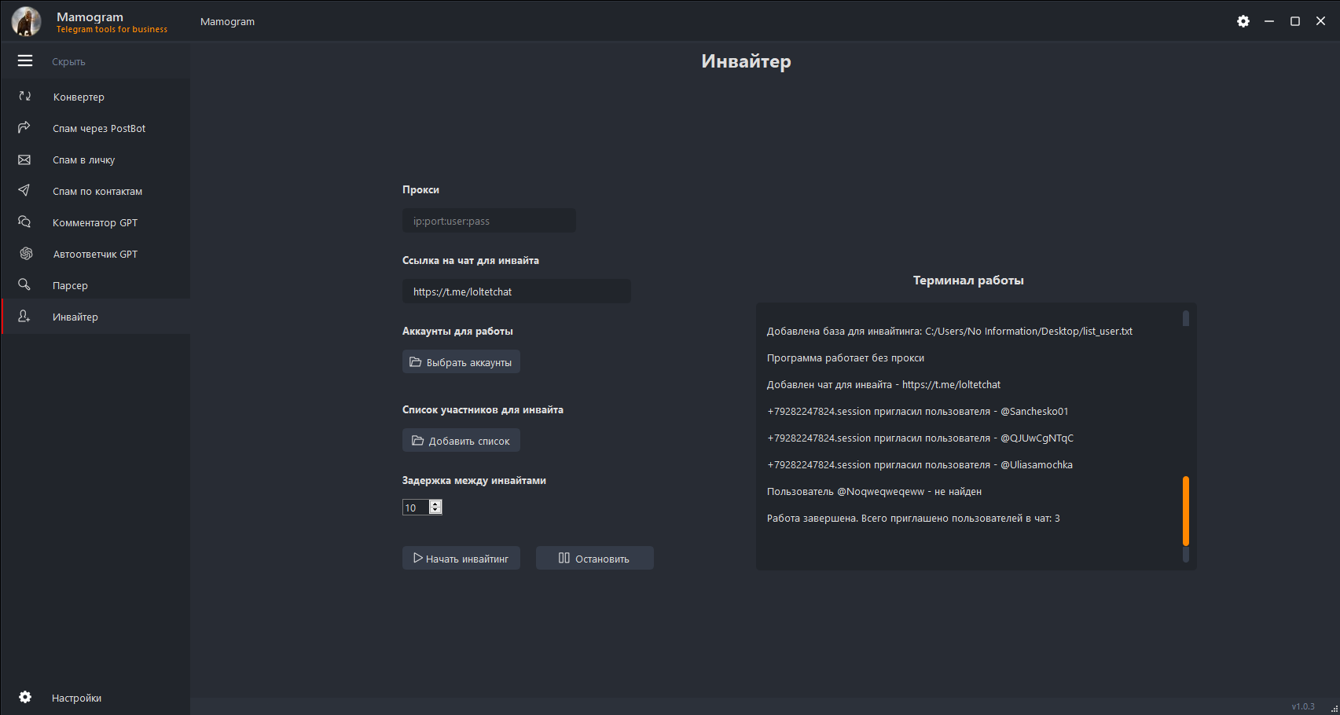Click the Добавить список button
Screen dimensions: 1340x715
(461, 441)
